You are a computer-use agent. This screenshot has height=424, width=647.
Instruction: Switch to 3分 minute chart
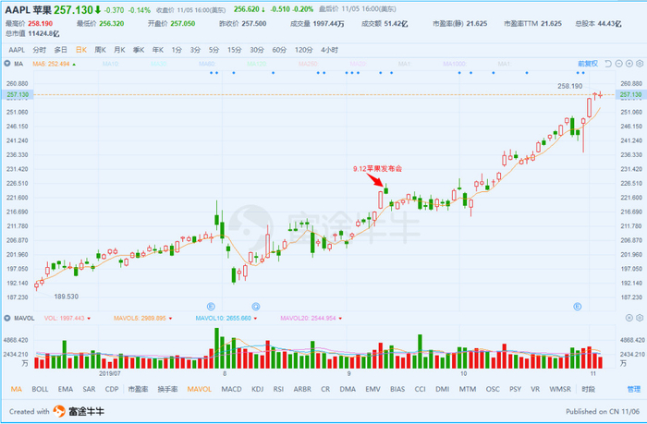point(195,50)
